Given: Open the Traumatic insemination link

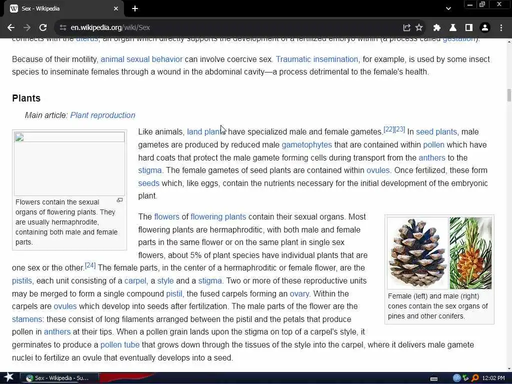Looking at the screenshot, I should pos(317,59).
